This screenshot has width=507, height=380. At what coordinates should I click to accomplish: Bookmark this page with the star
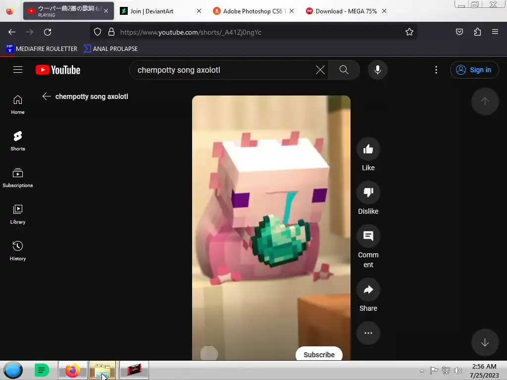point(409,32)
